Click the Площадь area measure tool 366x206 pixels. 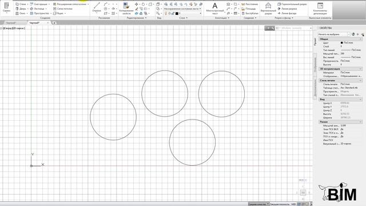[x=248, y=9]
